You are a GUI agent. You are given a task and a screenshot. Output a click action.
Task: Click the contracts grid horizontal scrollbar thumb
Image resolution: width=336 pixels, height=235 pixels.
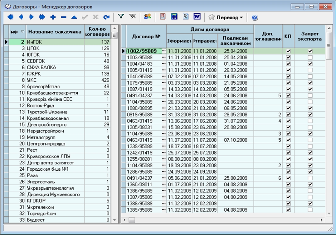(132, 220)
